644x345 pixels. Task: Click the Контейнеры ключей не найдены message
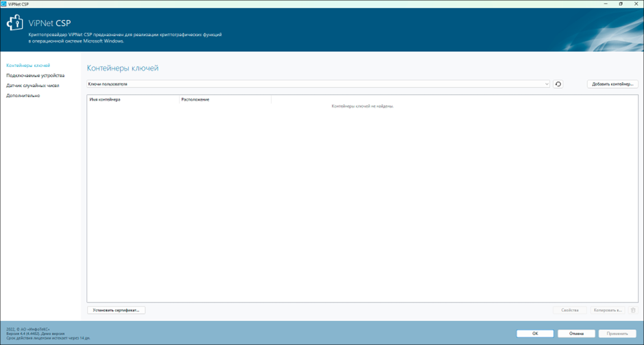coord(362,106)
